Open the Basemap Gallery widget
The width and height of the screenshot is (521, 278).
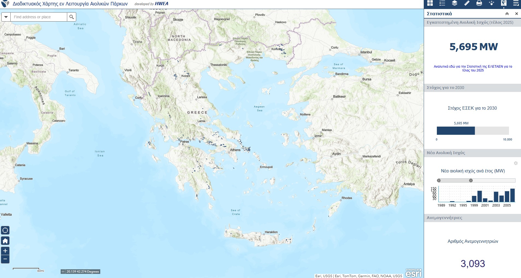point(430,4)
